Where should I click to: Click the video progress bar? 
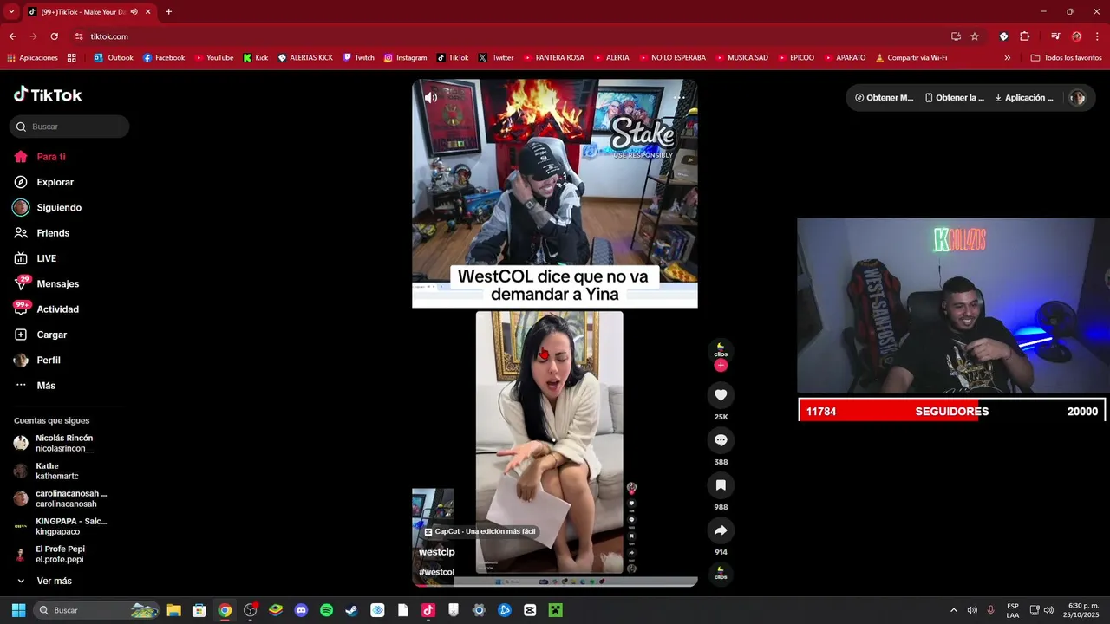click(554, 584)
